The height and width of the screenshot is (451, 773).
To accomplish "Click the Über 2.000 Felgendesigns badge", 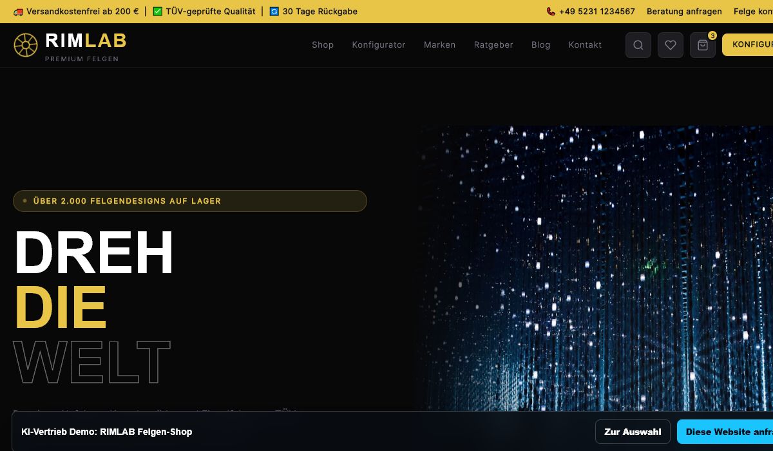I will tap(190, 201).
